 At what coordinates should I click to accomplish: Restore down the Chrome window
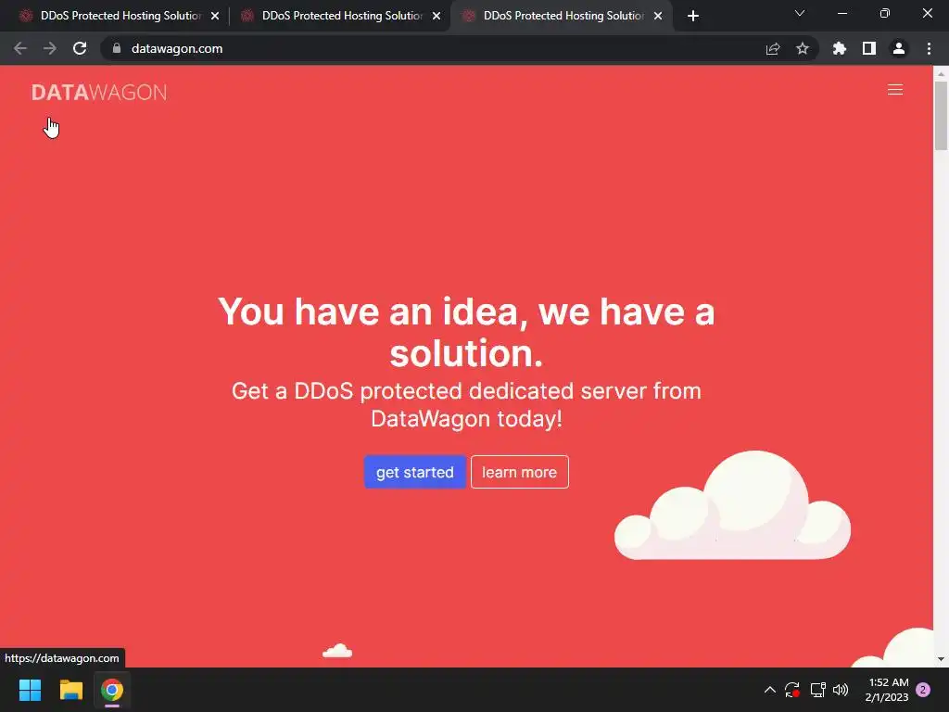pyautogui.click(x=885, y=13)
